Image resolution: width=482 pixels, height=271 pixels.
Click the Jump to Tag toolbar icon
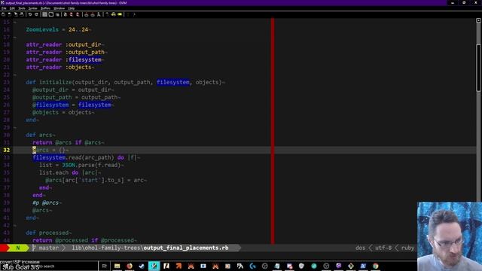pos(120,14)
